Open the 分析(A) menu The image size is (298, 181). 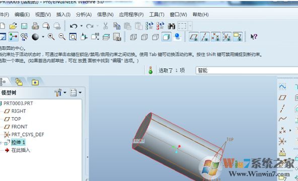point(84,15)
